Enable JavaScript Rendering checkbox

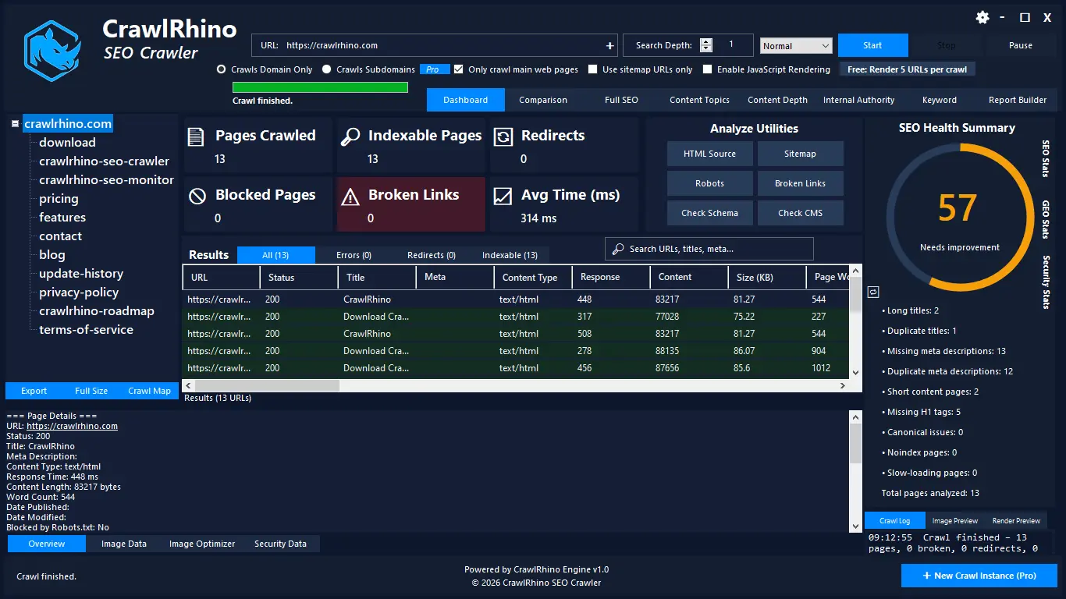tap(708, 69)
